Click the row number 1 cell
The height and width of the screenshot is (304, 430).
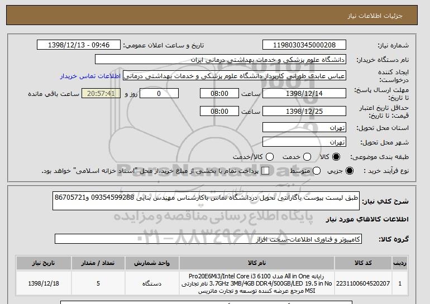[400, 283]
